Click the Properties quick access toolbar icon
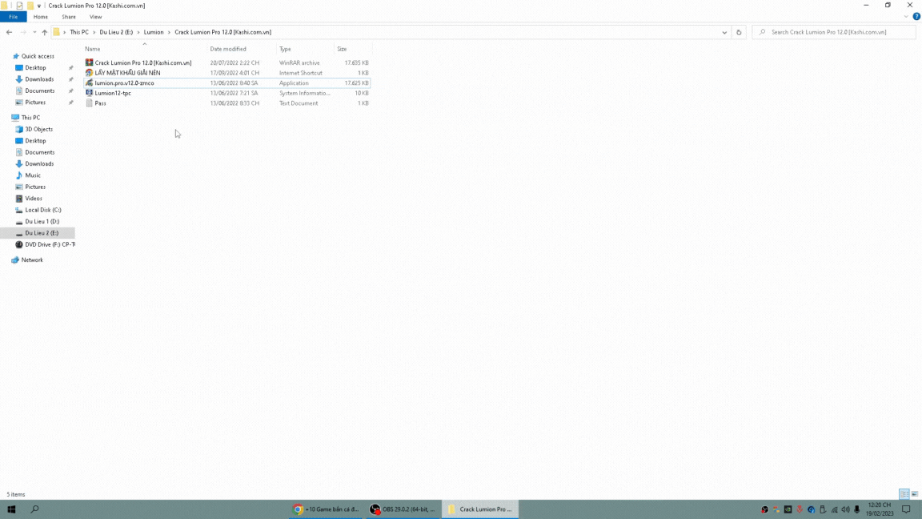Image resolution: width=922 pixels, height=519 pixels. 19,6
